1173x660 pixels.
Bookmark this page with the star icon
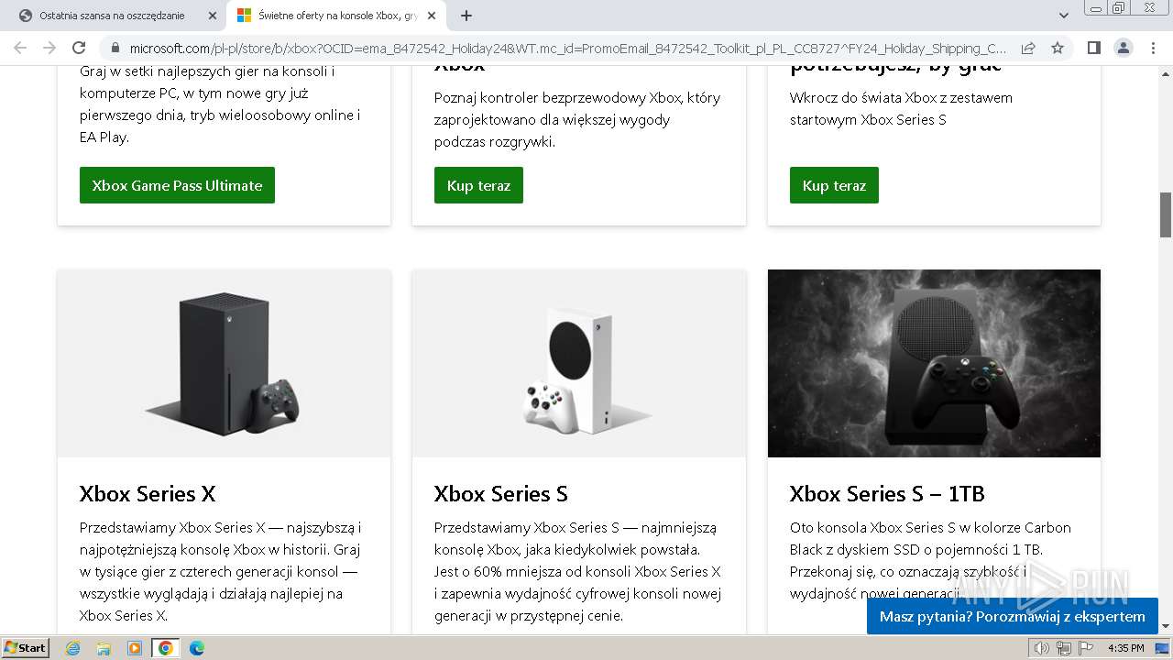(1058, 48)
